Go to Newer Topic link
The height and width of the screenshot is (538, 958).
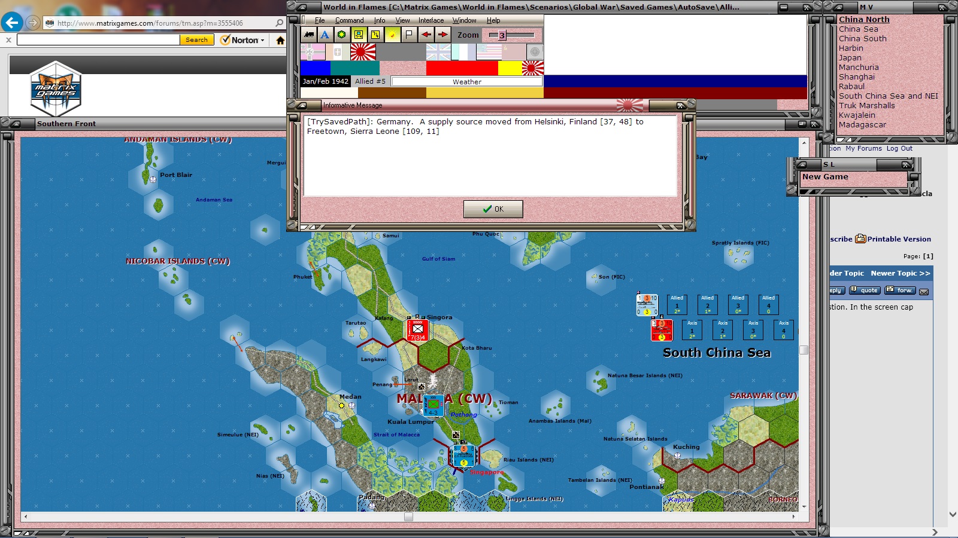coord(901,273)
